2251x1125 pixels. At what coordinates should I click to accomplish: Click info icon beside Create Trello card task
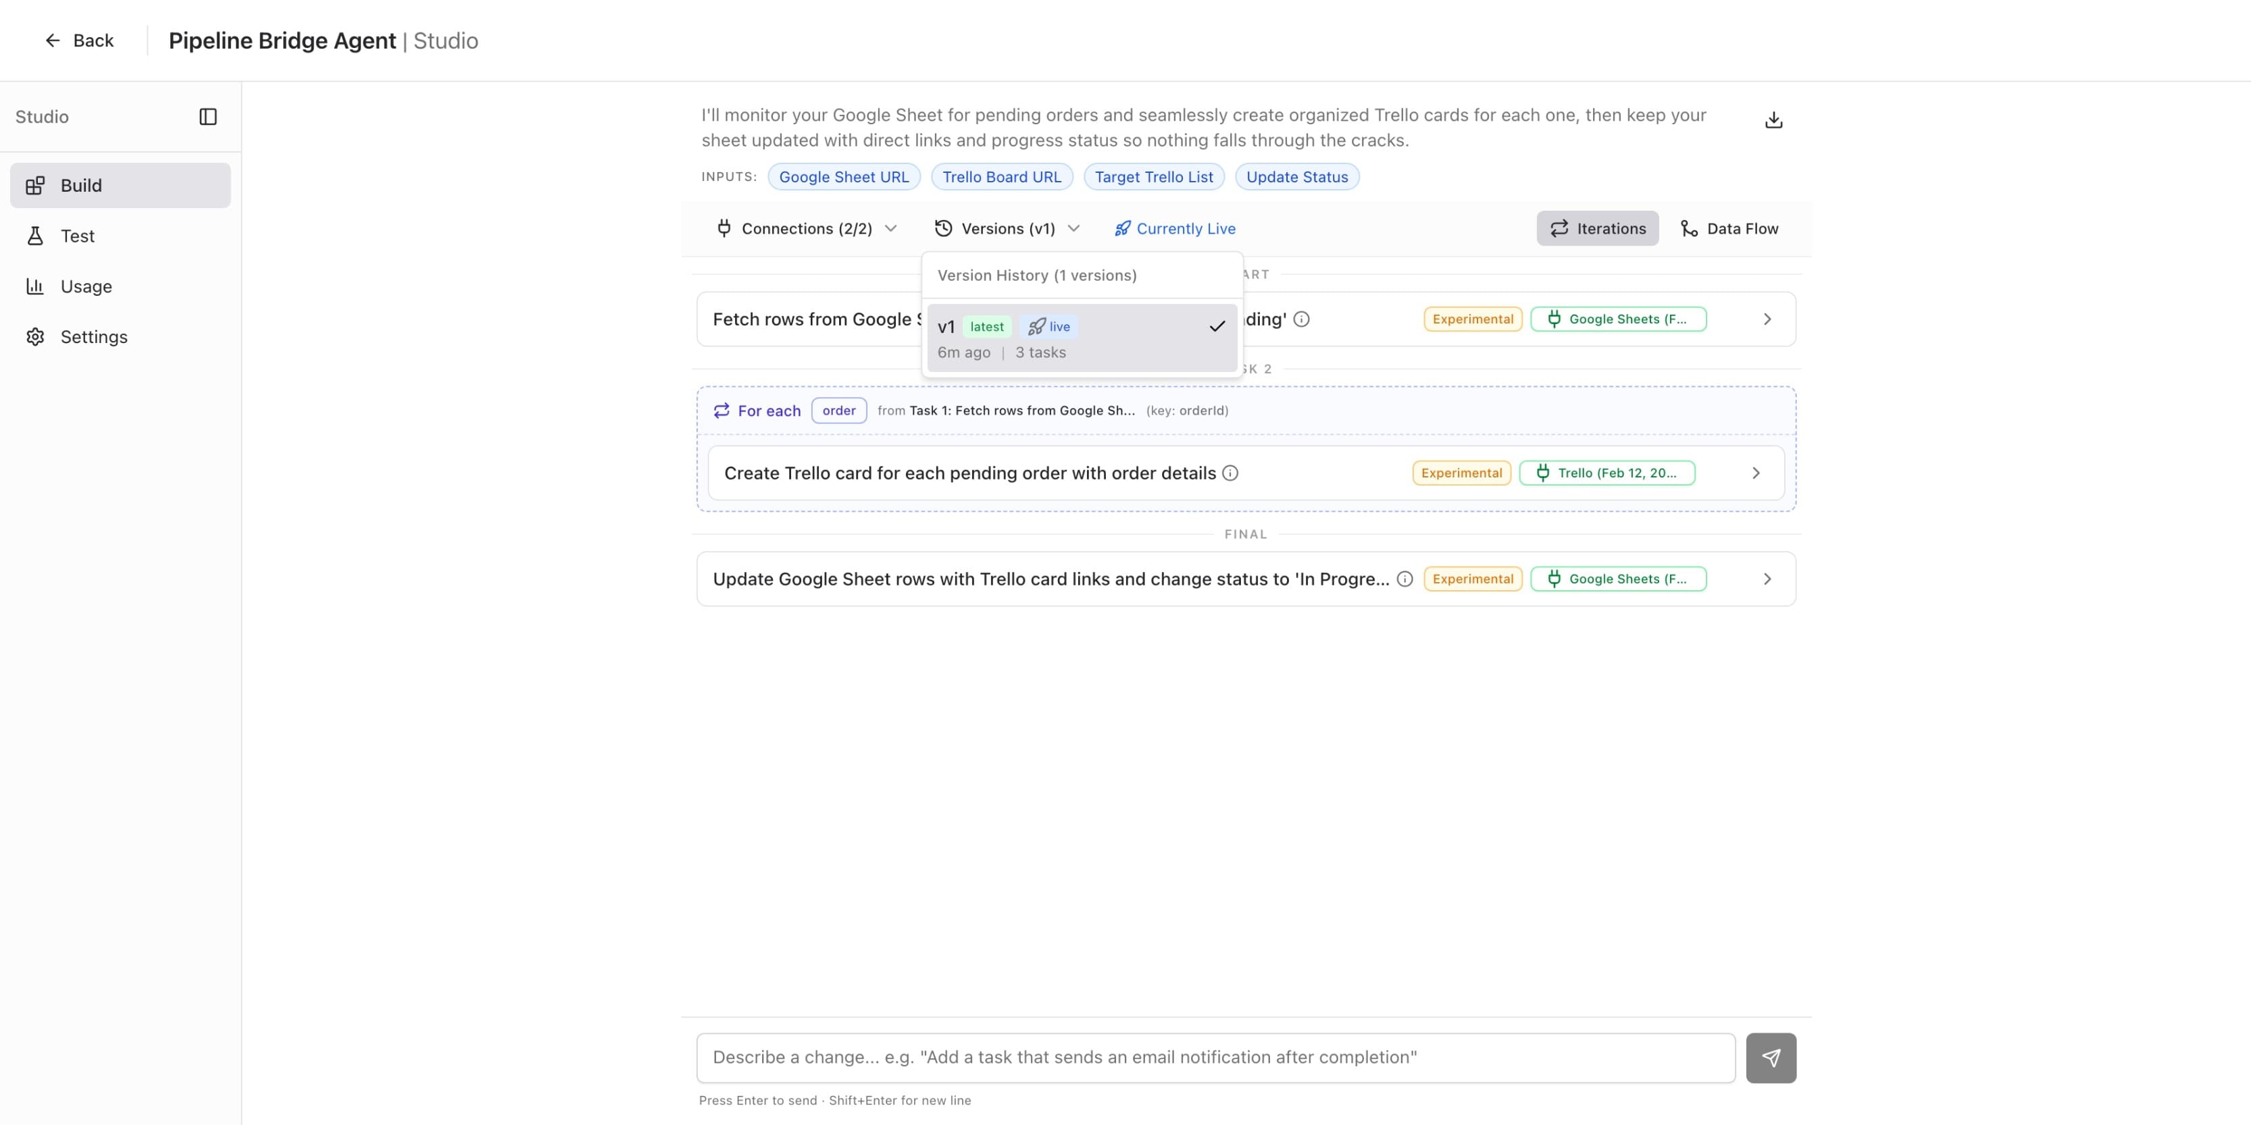(1230, 473)
